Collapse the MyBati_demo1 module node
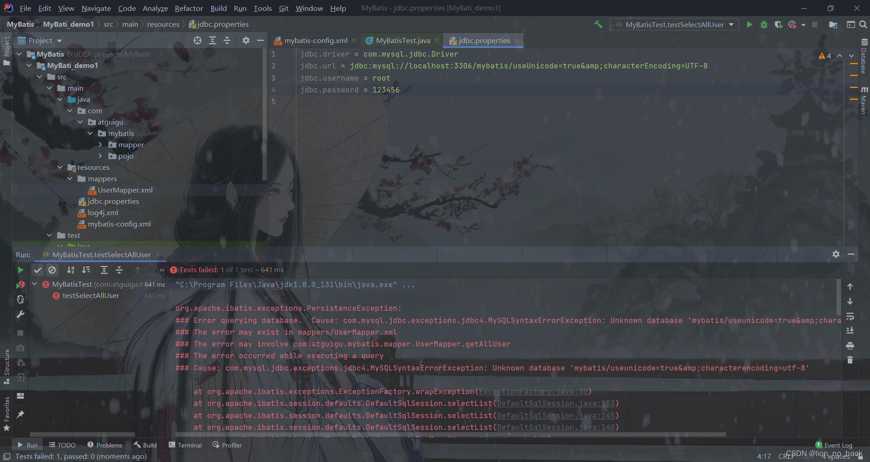Viewport: 870px width, 462px height. (x=29, y=65)
